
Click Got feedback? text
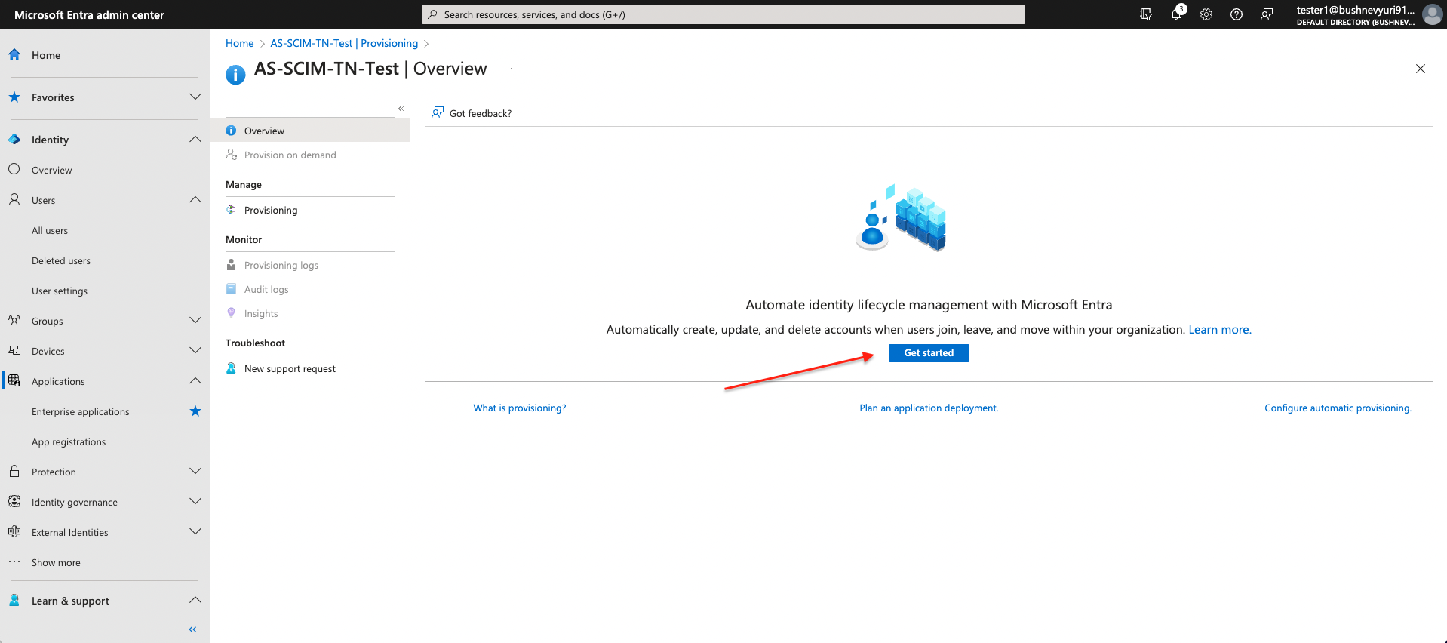[481, 113]
